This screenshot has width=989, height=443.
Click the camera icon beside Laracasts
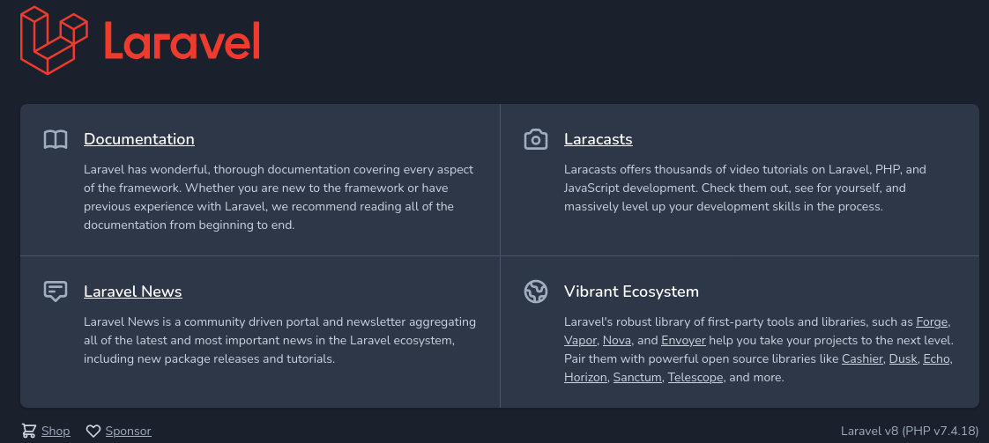pos(536,140)
